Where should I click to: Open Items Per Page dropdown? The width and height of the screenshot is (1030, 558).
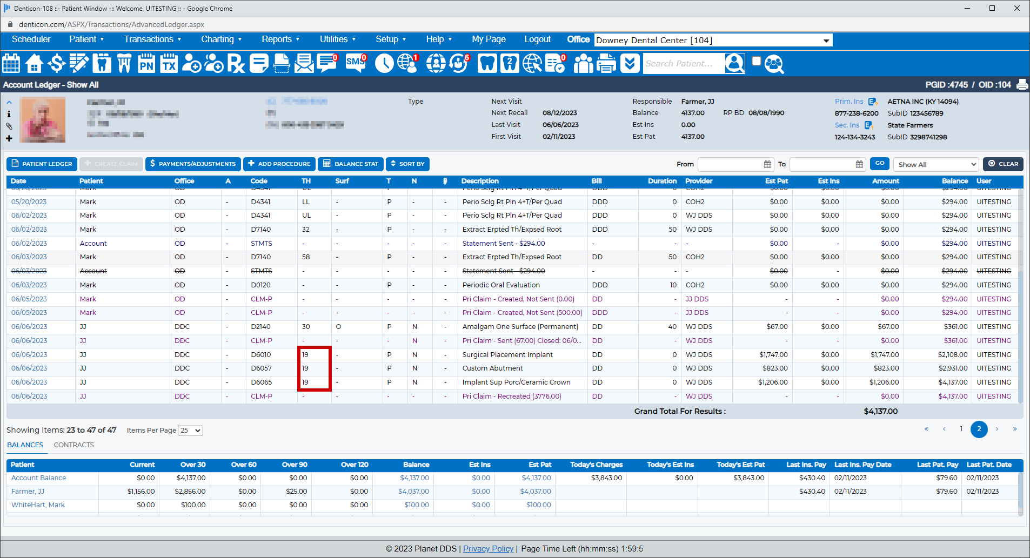(190, 431)
